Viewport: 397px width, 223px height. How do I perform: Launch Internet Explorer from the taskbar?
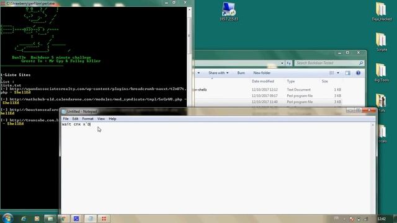pyautogui.click(x=24, y=219)
